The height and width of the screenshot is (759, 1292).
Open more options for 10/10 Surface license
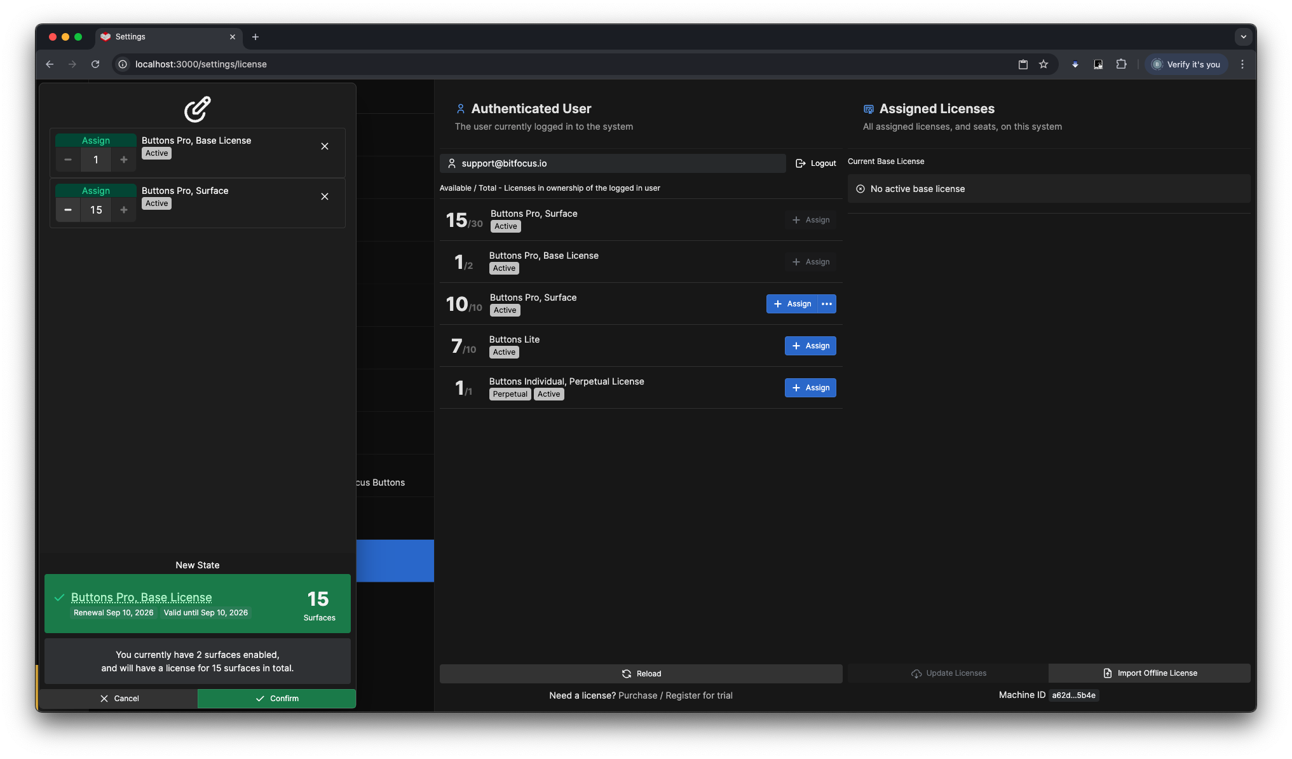[x=827, y=304]
